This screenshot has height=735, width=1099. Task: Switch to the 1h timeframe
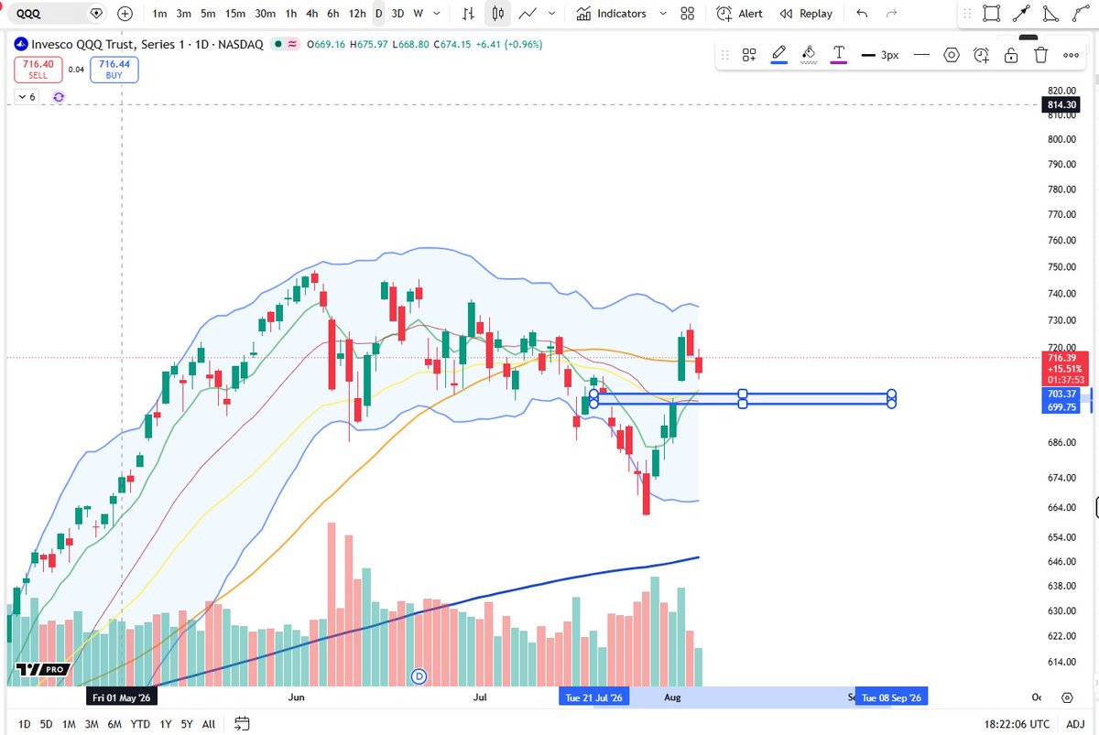[290, 14]
